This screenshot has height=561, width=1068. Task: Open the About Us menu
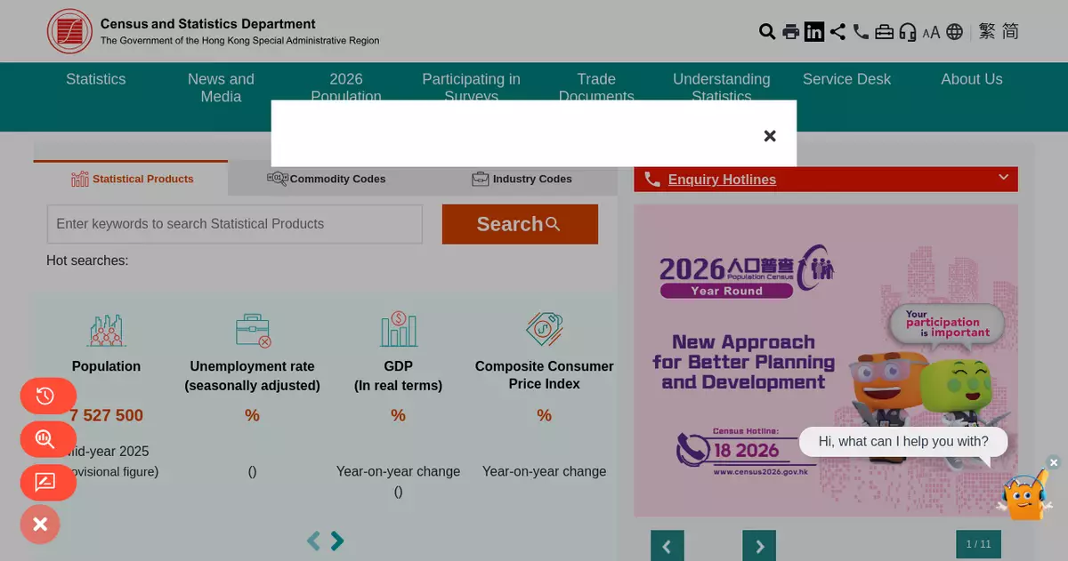972,79
